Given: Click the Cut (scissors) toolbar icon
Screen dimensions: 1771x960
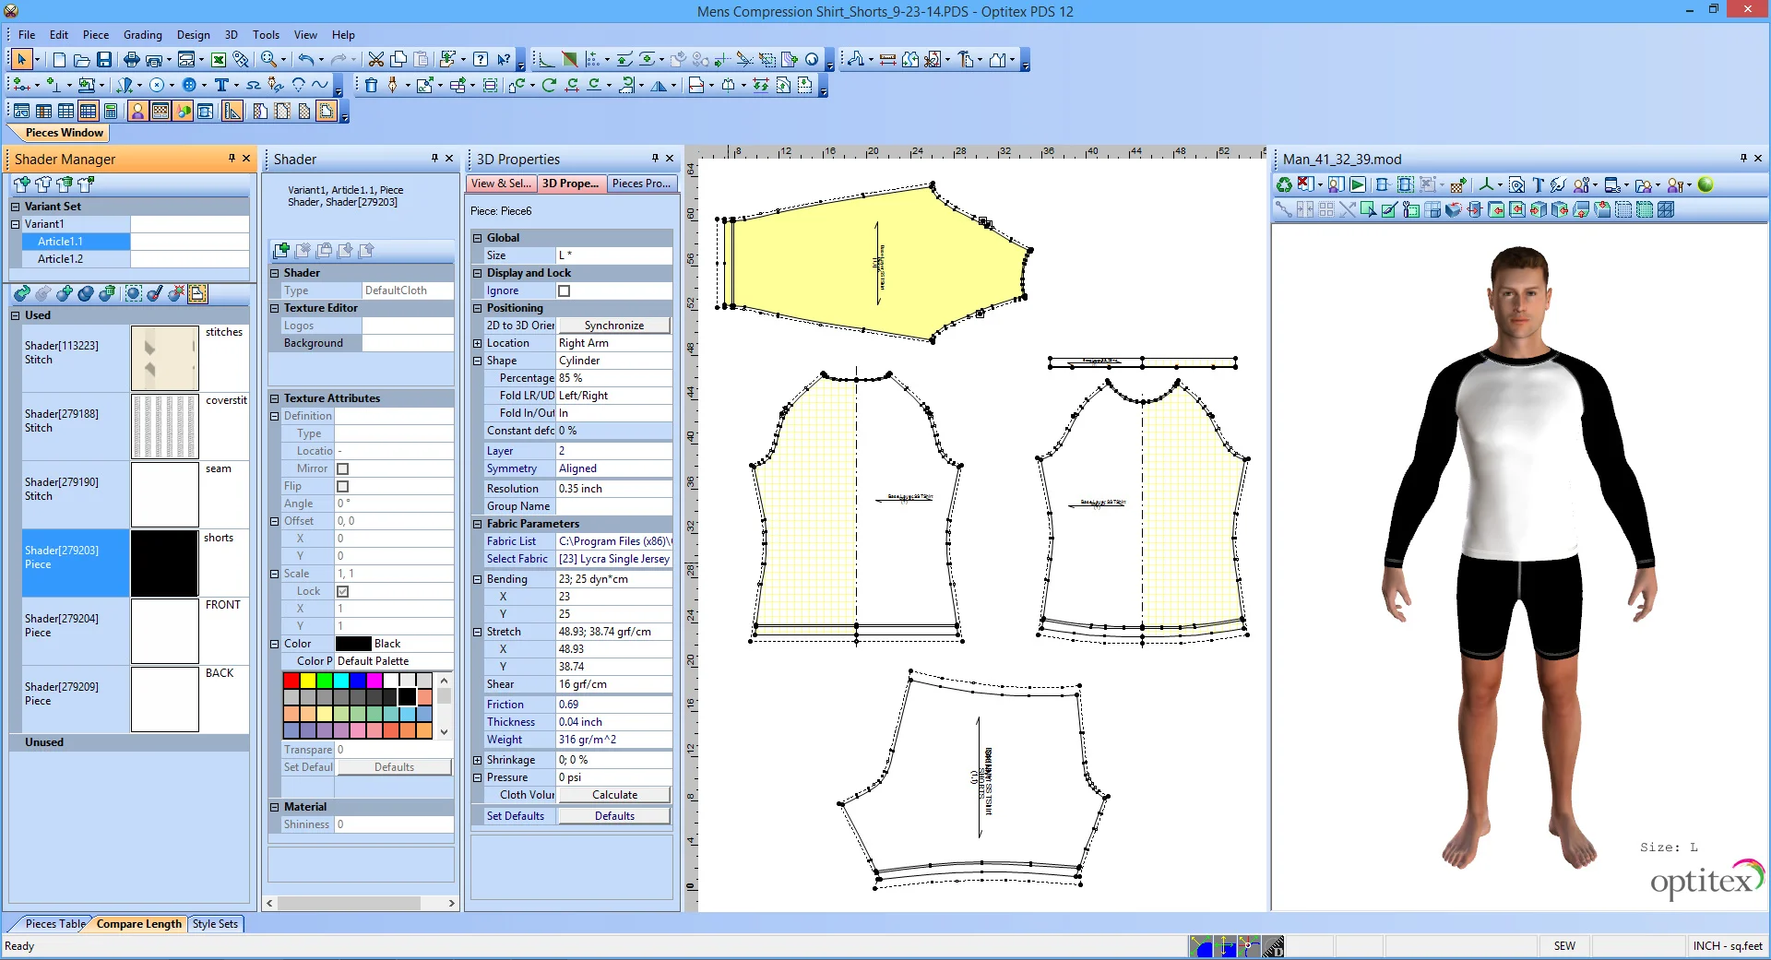Looking at the screenshot, I should (376, 59).
